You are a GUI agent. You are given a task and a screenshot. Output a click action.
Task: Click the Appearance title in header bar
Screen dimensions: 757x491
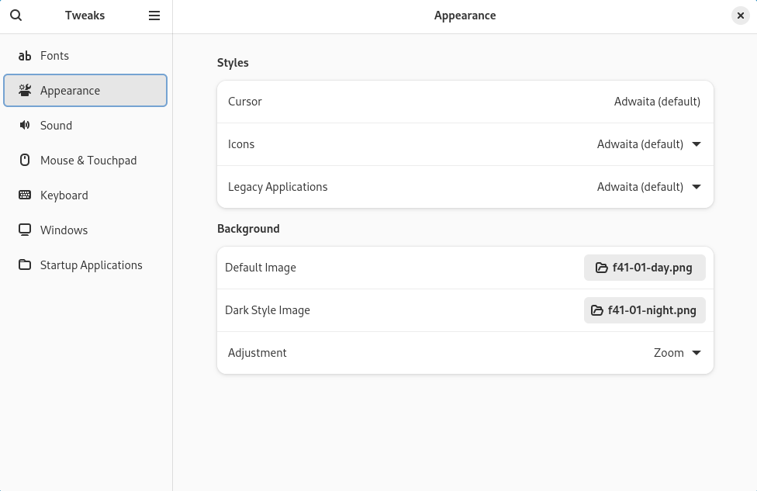(x=465, y=16)
